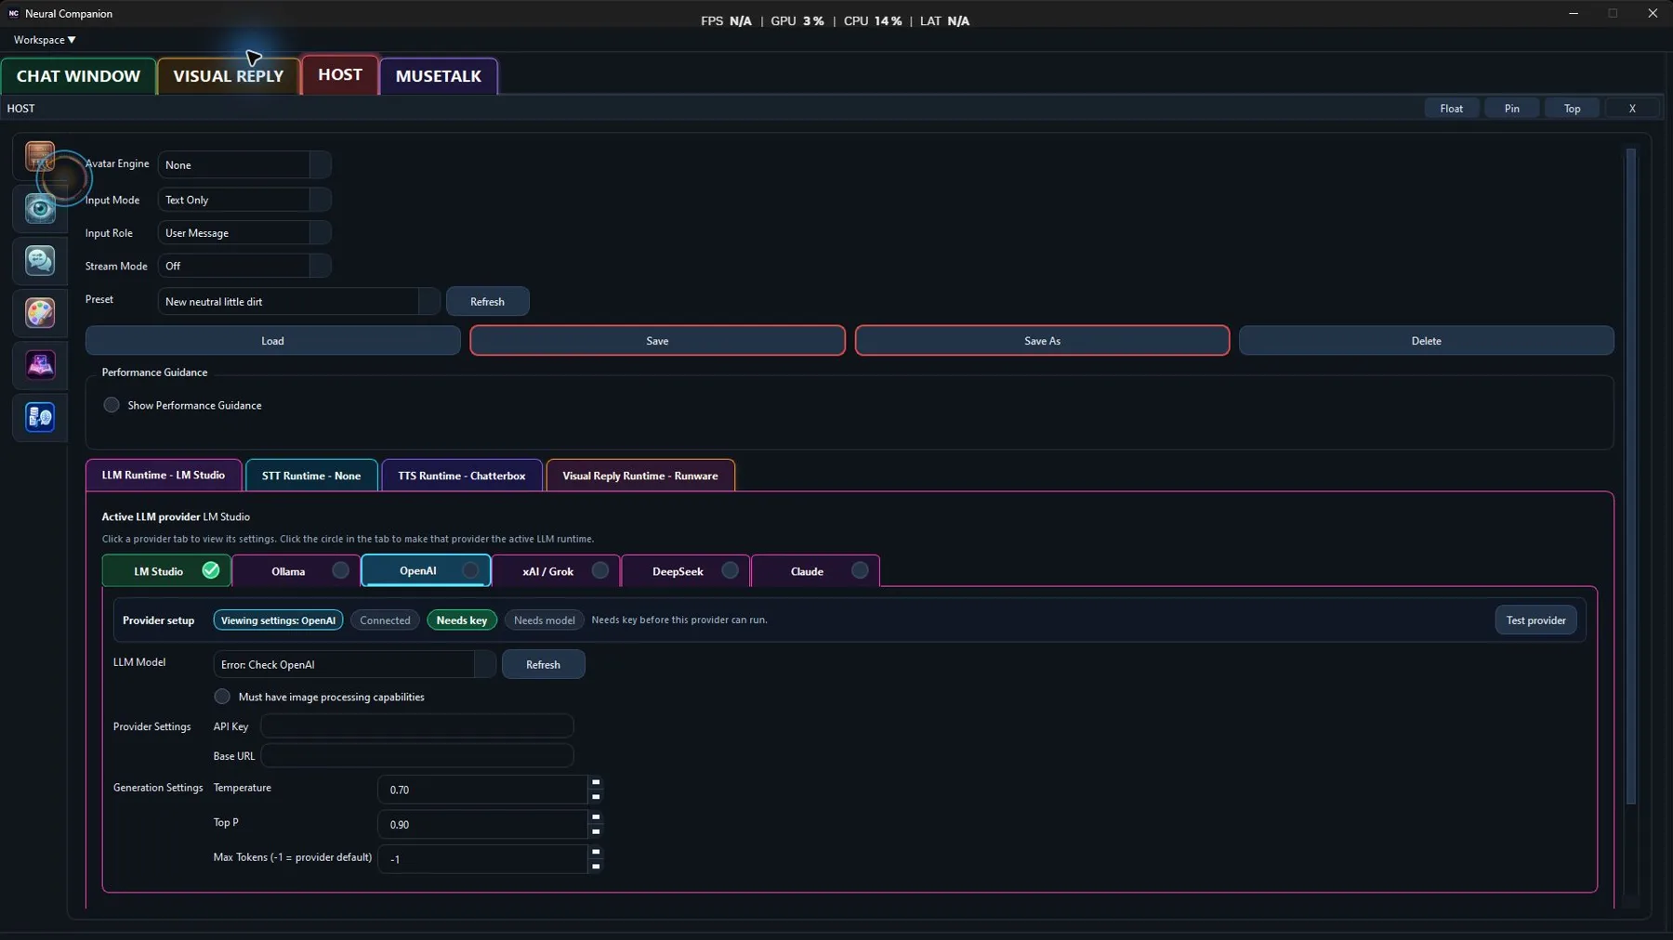Expand the Input Role dropdown
This screenshot has width=1673, height=940.
(320, 232)
